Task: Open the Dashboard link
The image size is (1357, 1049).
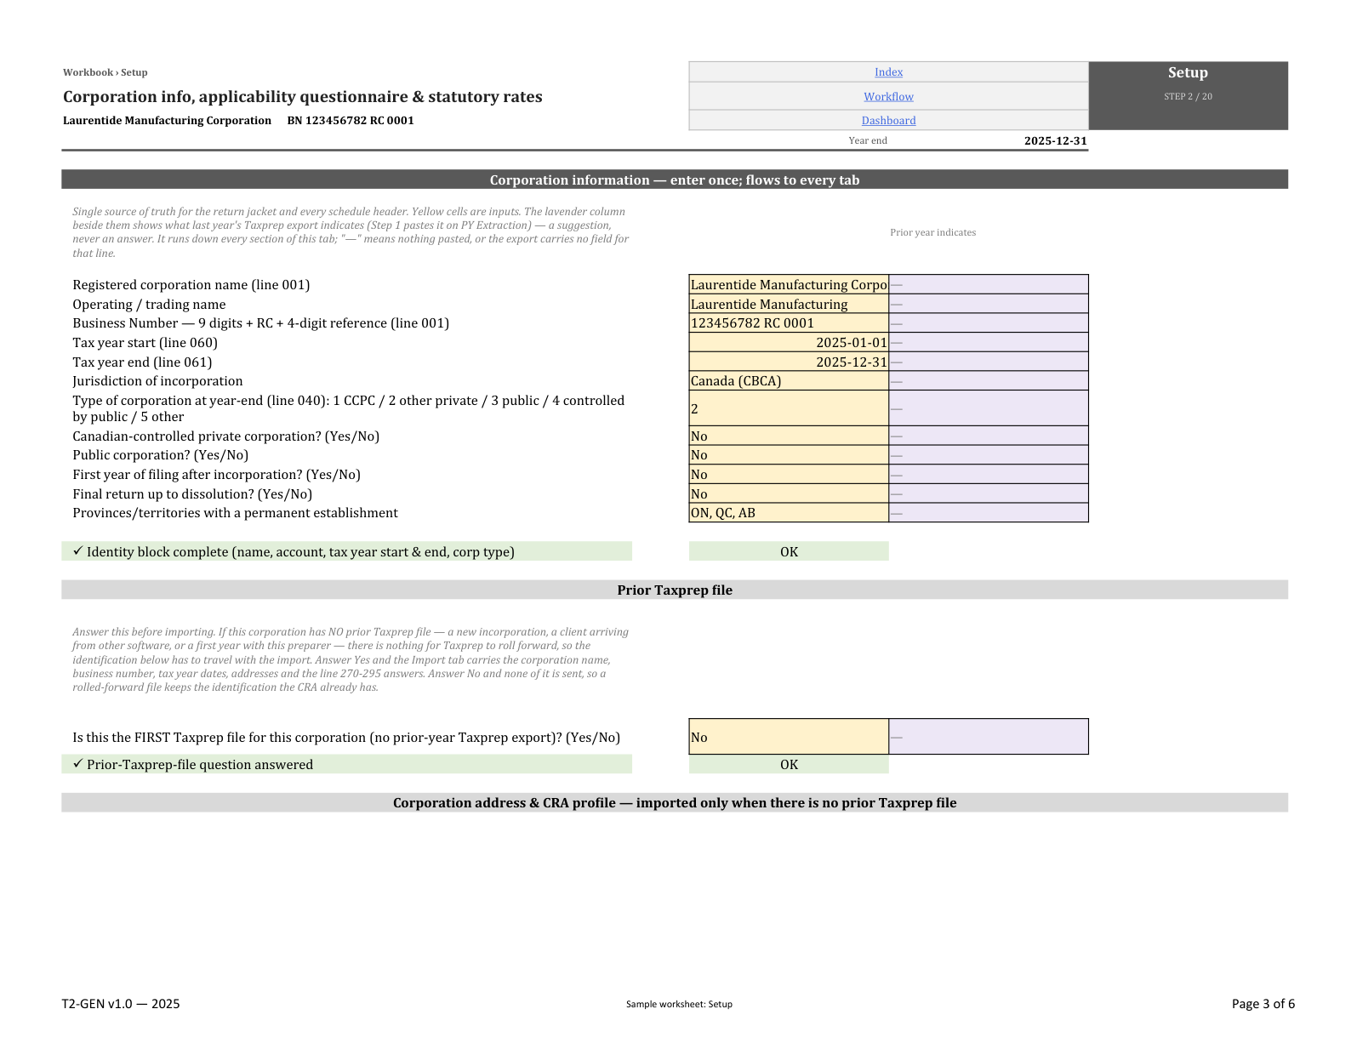Action: (888, 121)
